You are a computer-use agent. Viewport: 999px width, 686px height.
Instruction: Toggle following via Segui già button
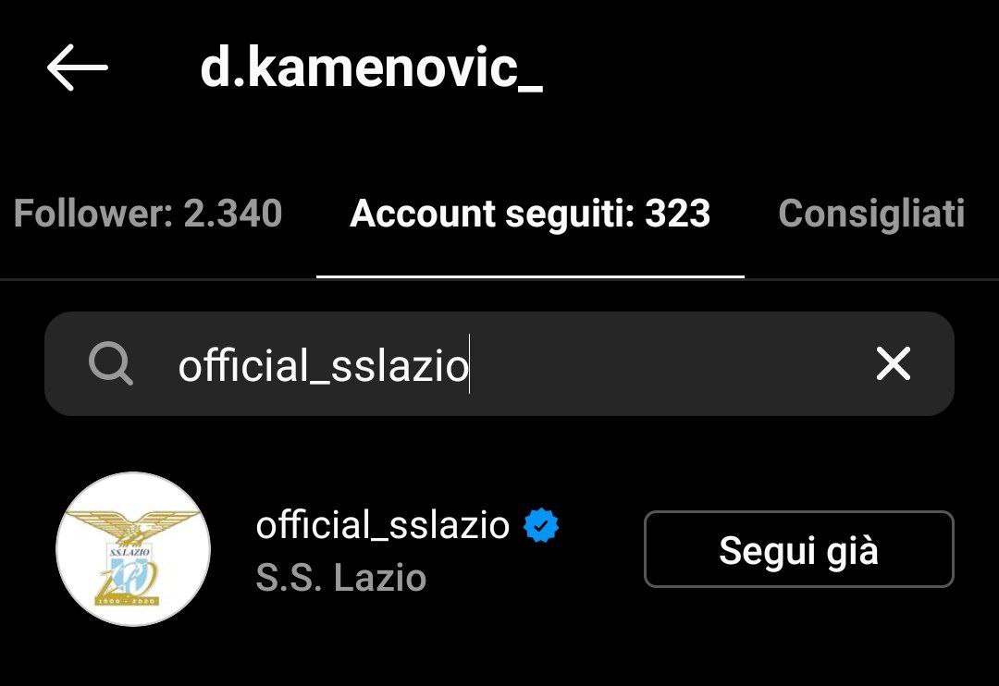point(799,549)
